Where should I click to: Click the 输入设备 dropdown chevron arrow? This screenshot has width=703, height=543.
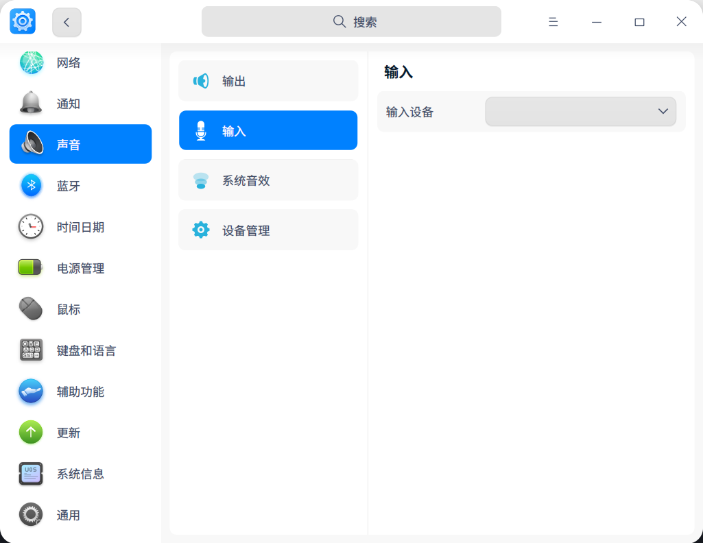[x=663, y=111]
